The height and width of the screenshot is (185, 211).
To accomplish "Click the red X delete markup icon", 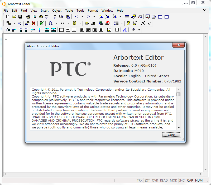I will click(x=34, y=23).
